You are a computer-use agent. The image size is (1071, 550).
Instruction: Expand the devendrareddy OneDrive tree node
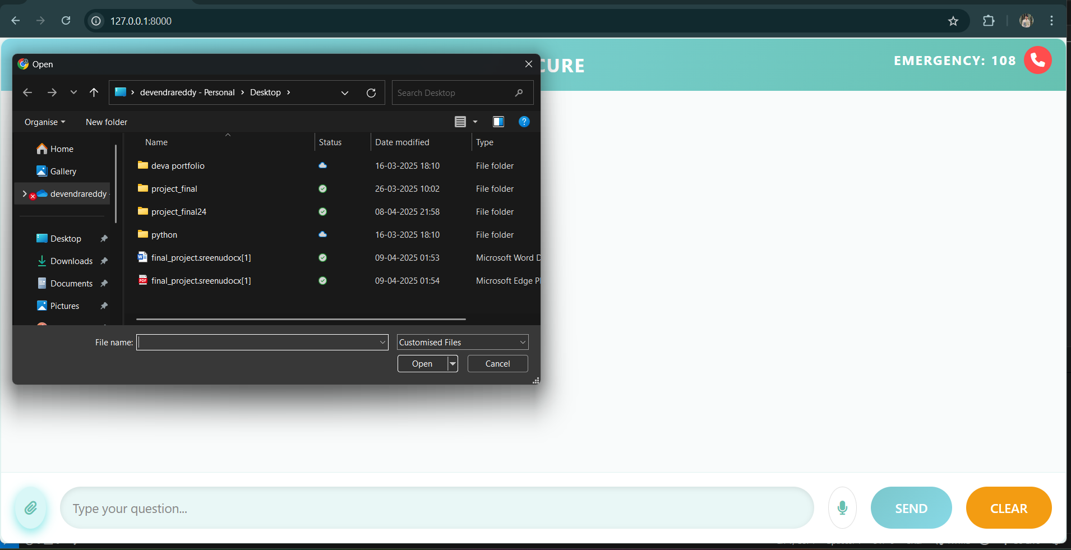pos(24,194)
